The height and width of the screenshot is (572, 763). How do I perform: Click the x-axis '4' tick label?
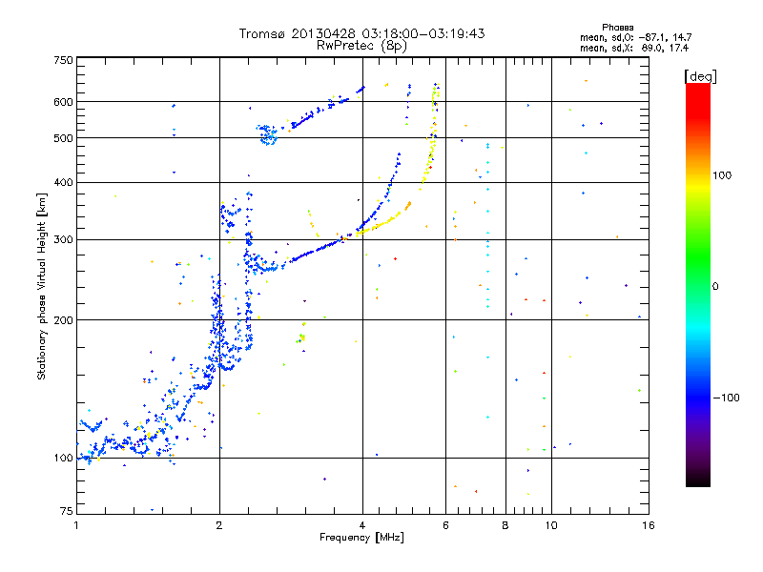362,525
